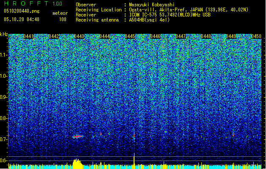The height and width of the screenshot is (169, 266).
Task: Select the filename 0510200440.png
Action: (22, 11)
